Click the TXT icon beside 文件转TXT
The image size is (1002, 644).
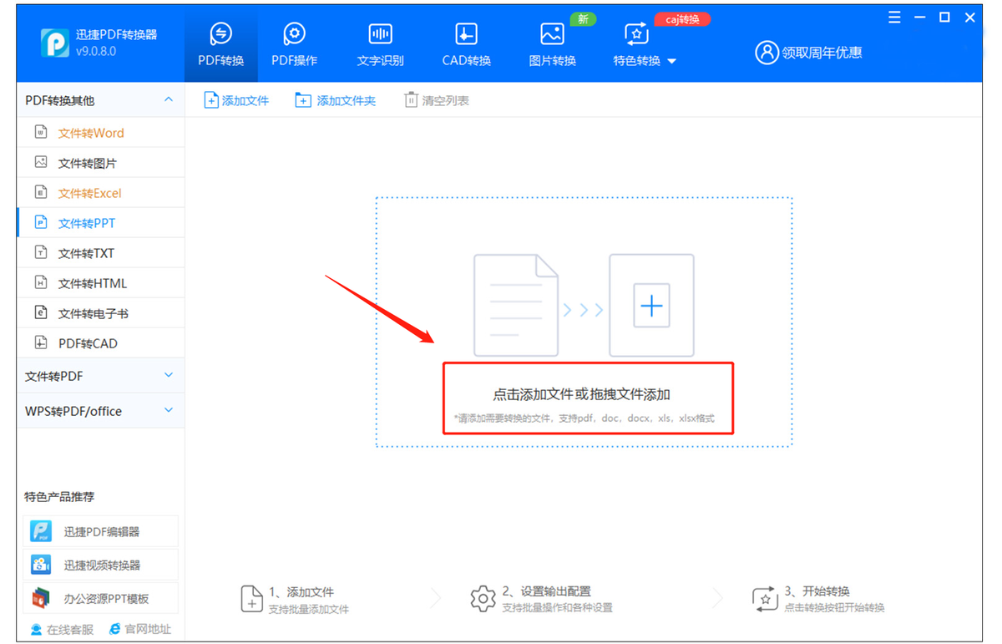click(x=40, y=252)
